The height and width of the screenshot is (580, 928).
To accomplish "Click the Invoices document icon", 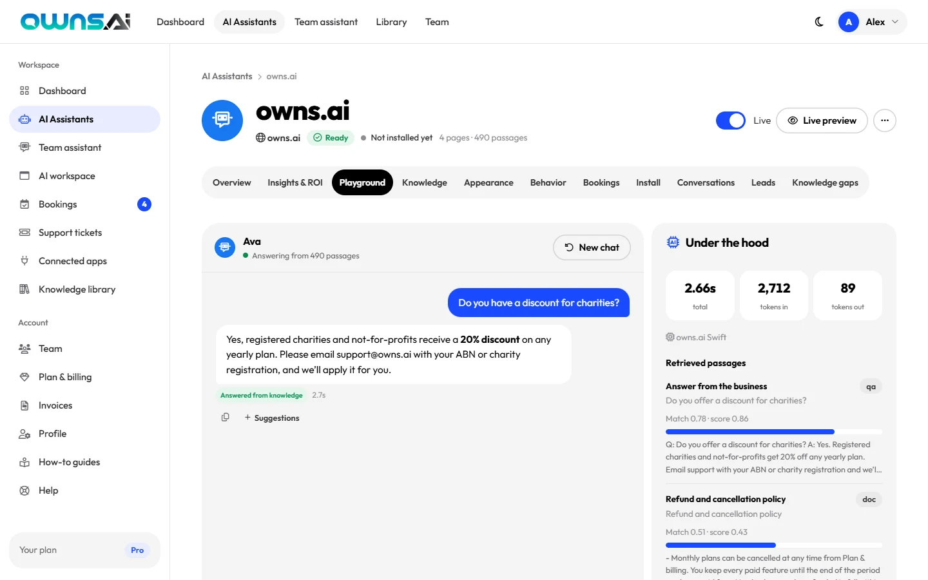I will pyautogui.click(x=24, y=405).
